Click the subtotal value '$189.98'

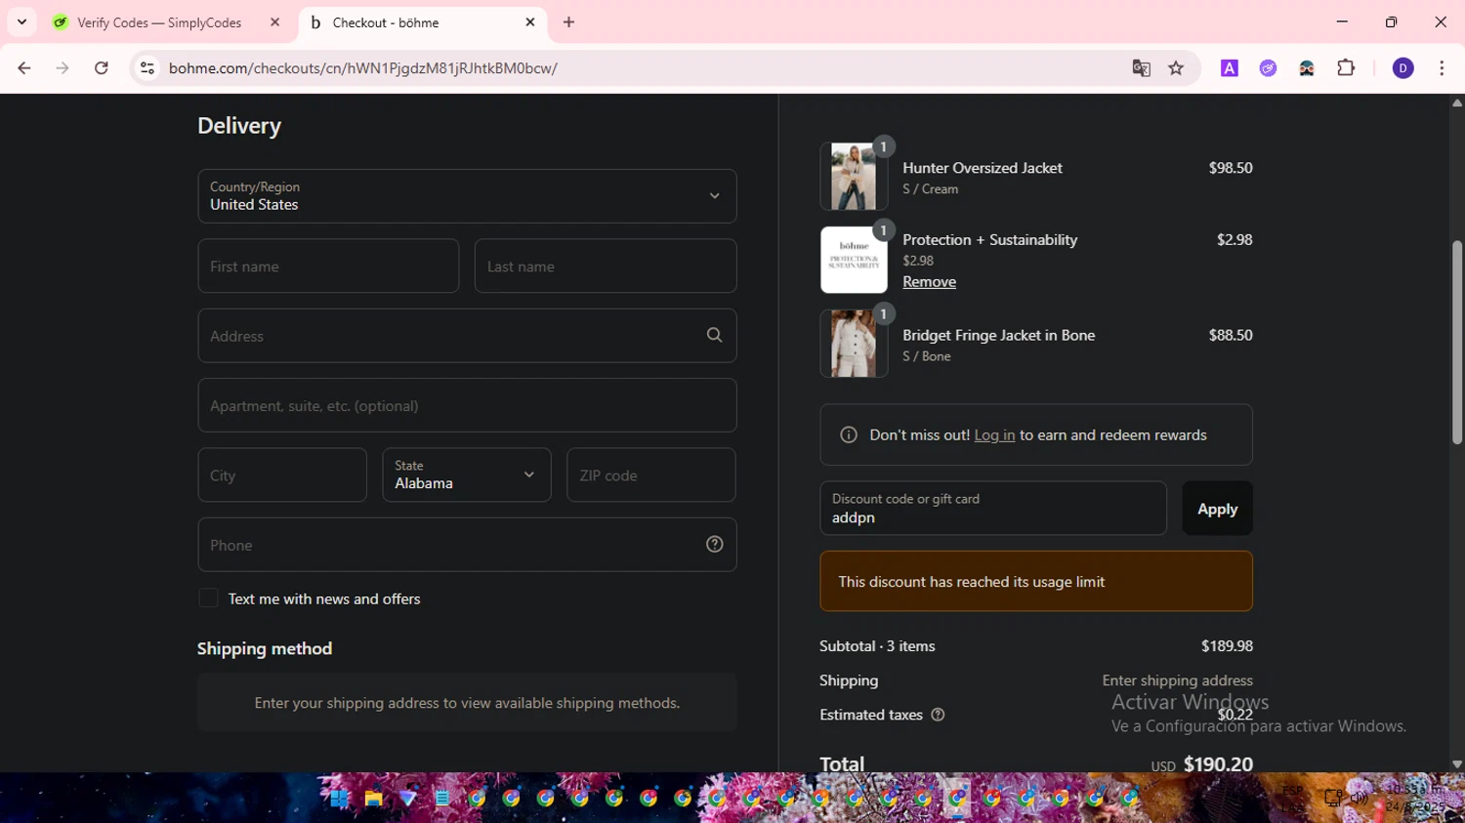tap(1227, 646)
